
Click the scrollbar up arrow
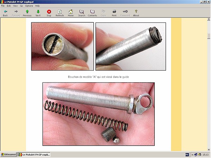pyautogui.click(x=209, y=20)
